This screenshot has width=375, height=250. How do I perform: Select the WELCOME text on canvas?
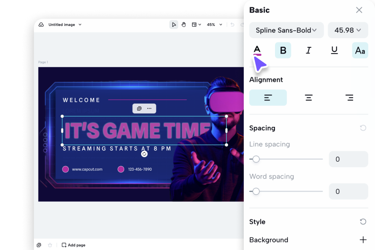[81, 100]
